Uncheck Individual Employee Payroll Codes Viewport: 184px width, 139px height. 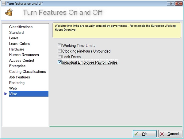[x=60, y=62]
